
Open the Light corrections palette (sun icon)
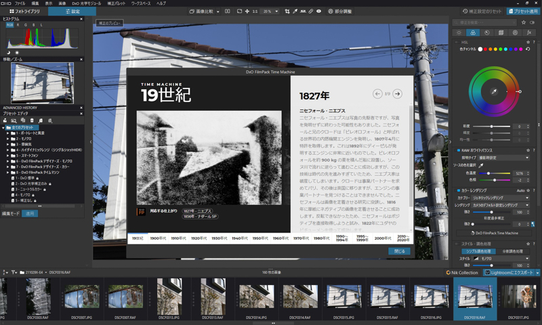pyautogui.click(x=459, y=32)
